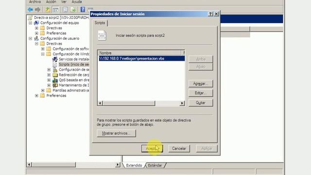Toggle the Show/Hide console tree icon
This screenshot has height=175, width=311.
pyautogui.click(x=55, y=9)
